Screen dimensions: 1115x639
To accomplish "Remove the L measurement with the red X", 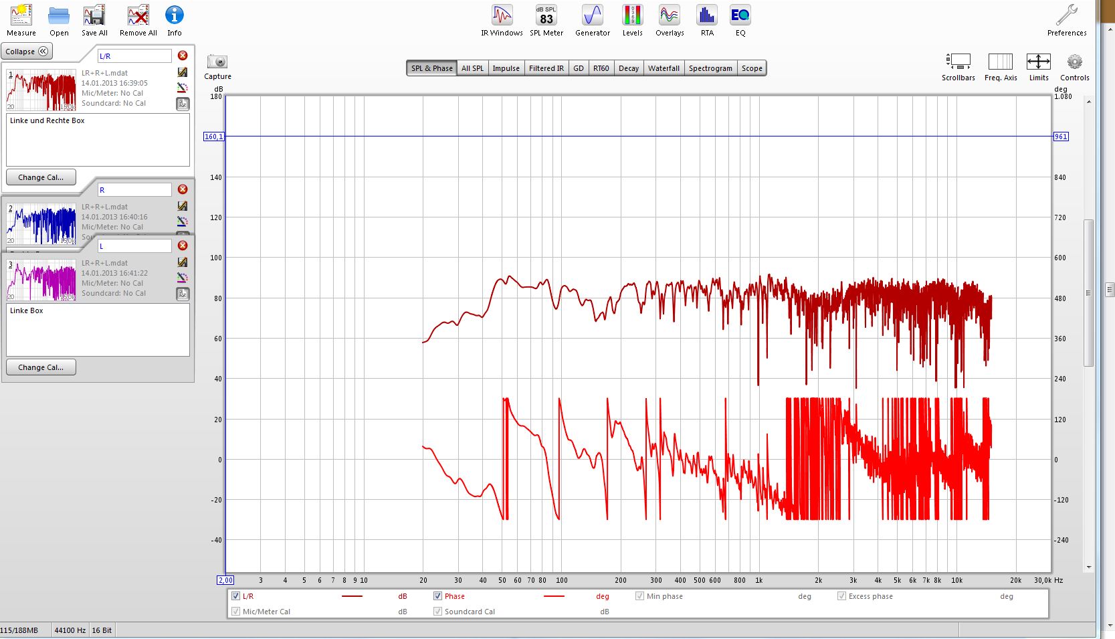I will (183, 246).
